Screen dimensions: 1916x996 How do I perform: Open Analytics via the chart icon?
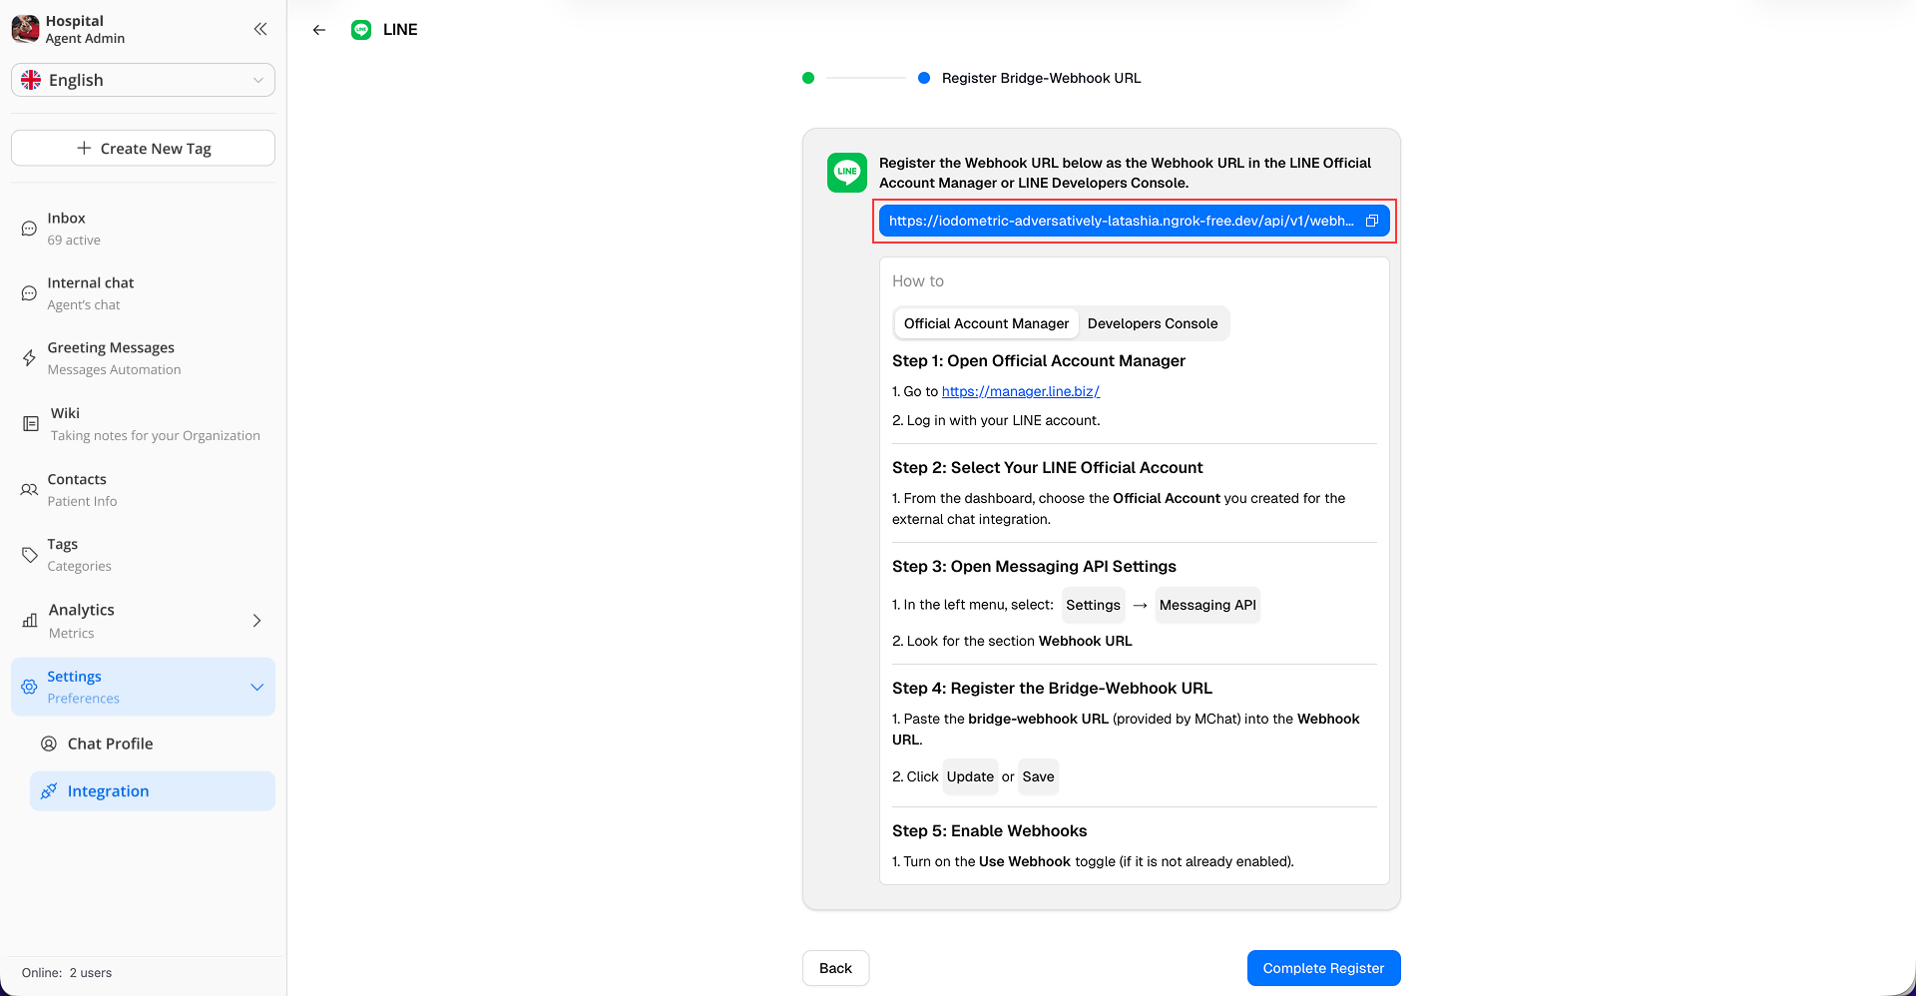click(28, 620)
